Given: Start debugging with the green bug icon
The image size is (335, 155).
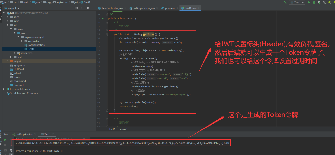Looking at the screenshot, I should pos(314,2).
